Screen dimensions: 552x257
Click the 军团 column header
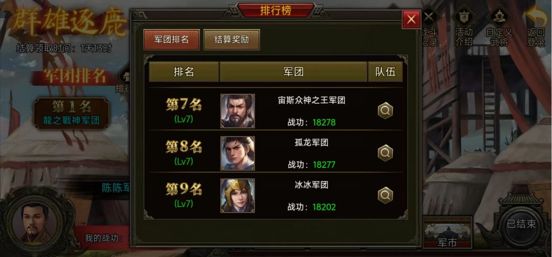tap(293, 72)
